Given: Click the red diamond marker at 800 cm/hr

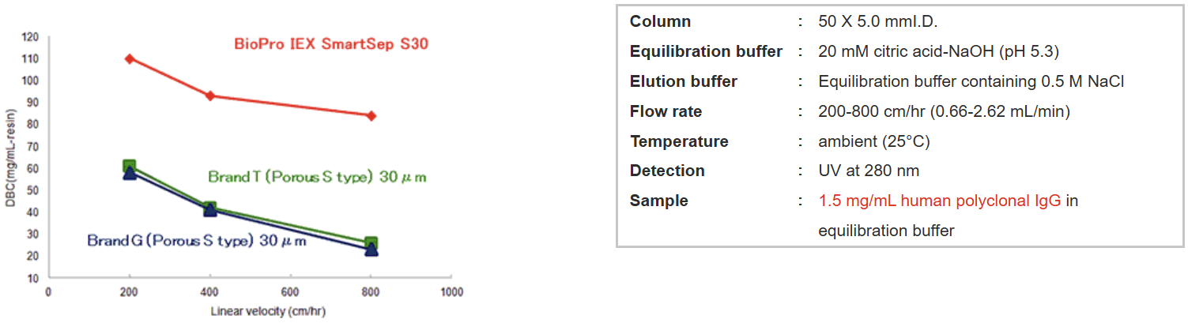Looking at the screenshot, I should point(371,116).
